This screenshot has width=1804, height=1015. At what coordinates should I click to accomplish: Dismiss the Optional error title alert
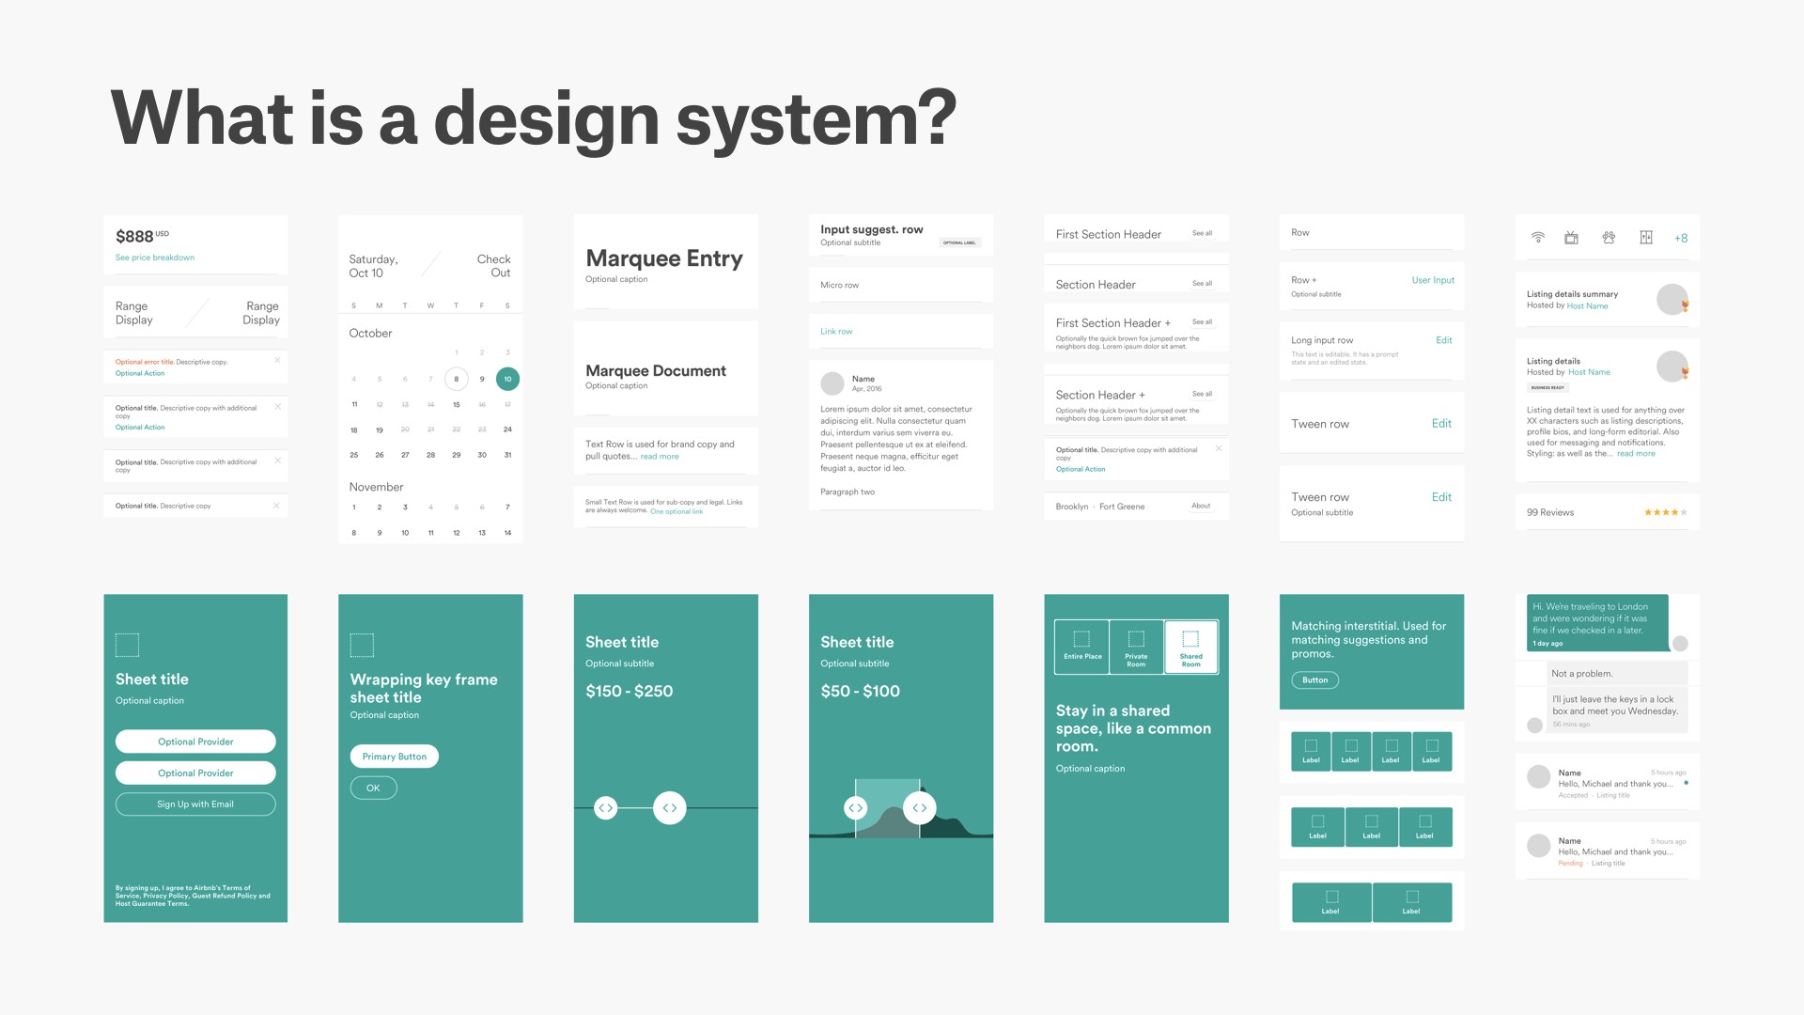coord(277,360)
